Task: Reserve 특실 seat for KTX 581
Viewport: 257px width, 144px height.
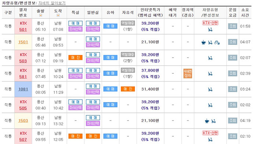Action: point(75,71)
